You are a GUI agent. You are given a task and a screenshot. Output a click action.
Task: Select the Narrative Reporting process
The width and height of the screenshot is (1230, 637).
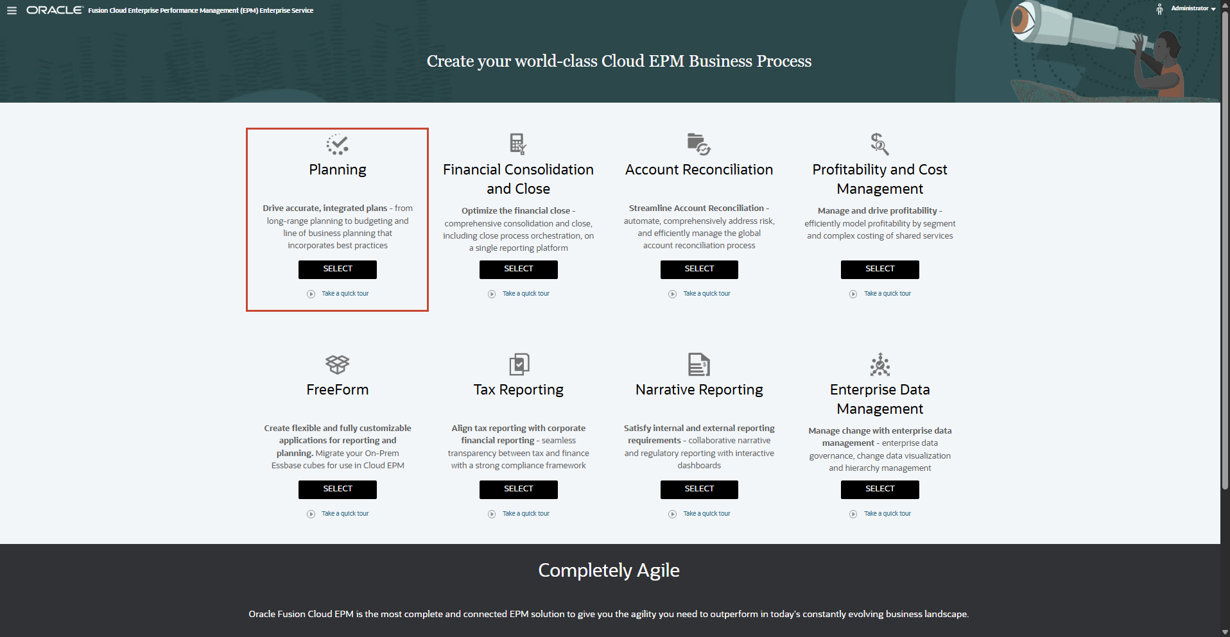click(699, 489)
